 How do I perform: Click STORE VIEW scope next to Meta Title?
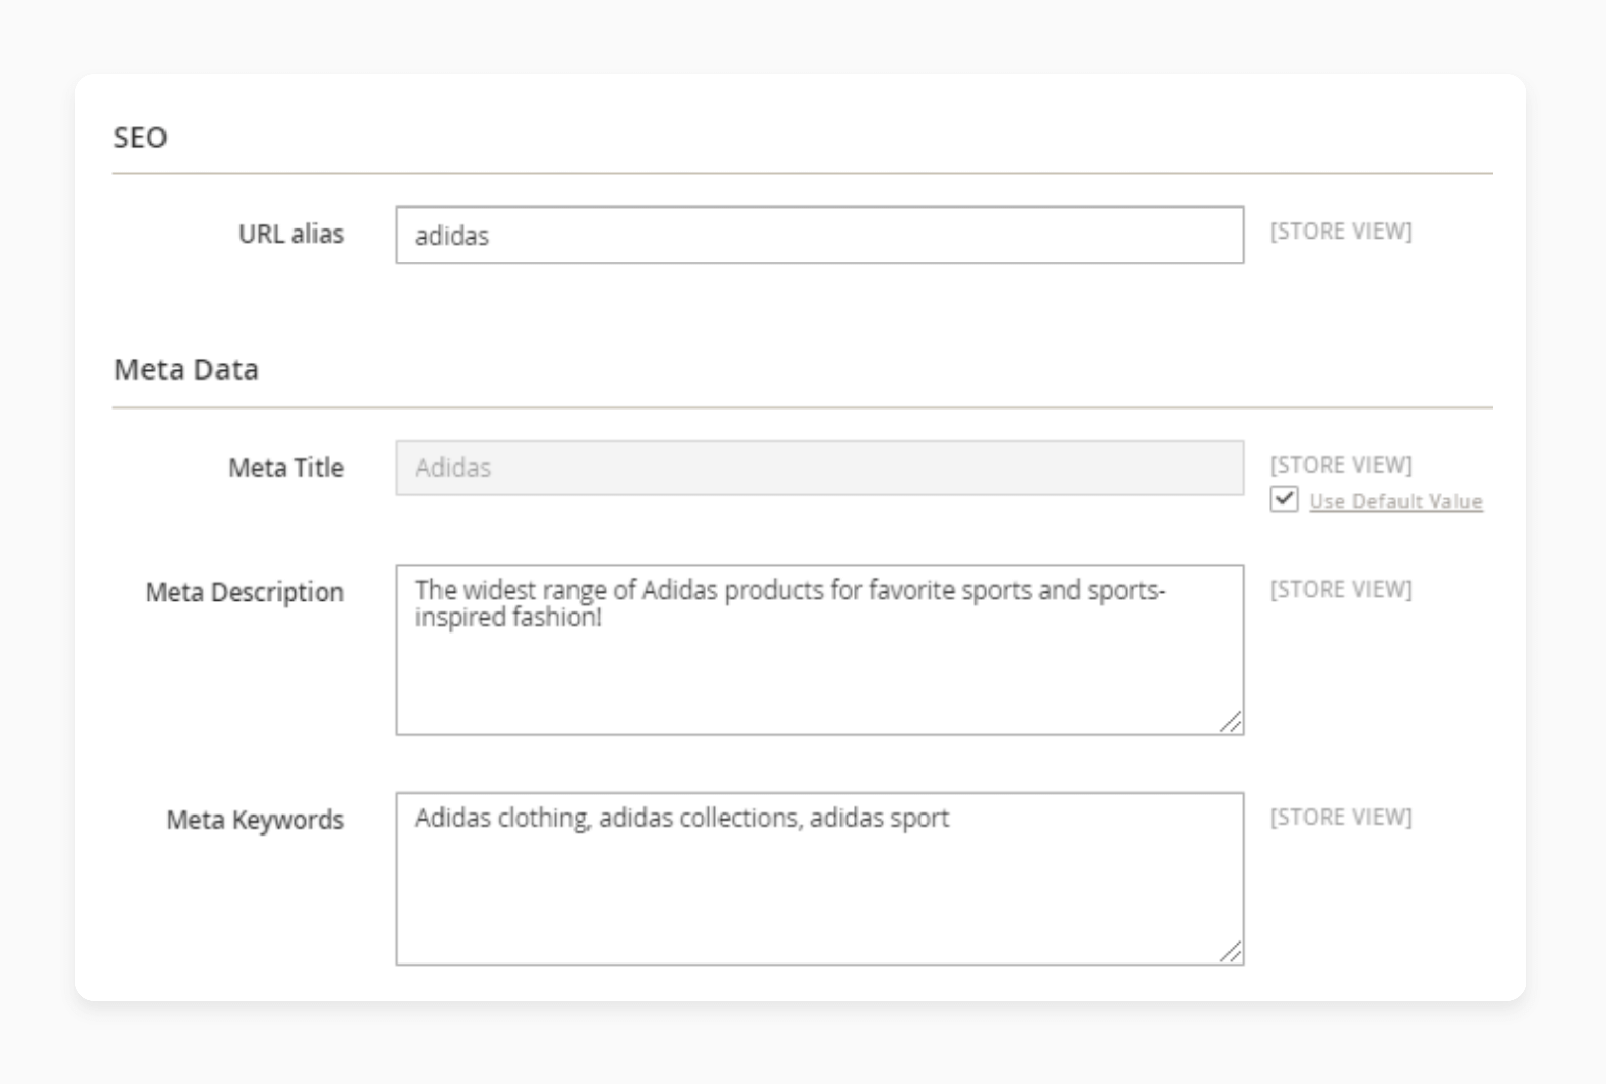coord(1341,465)
